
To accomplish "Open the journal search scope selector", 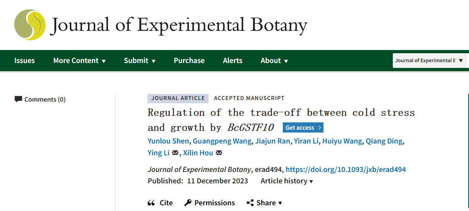I will pos(429,61).
